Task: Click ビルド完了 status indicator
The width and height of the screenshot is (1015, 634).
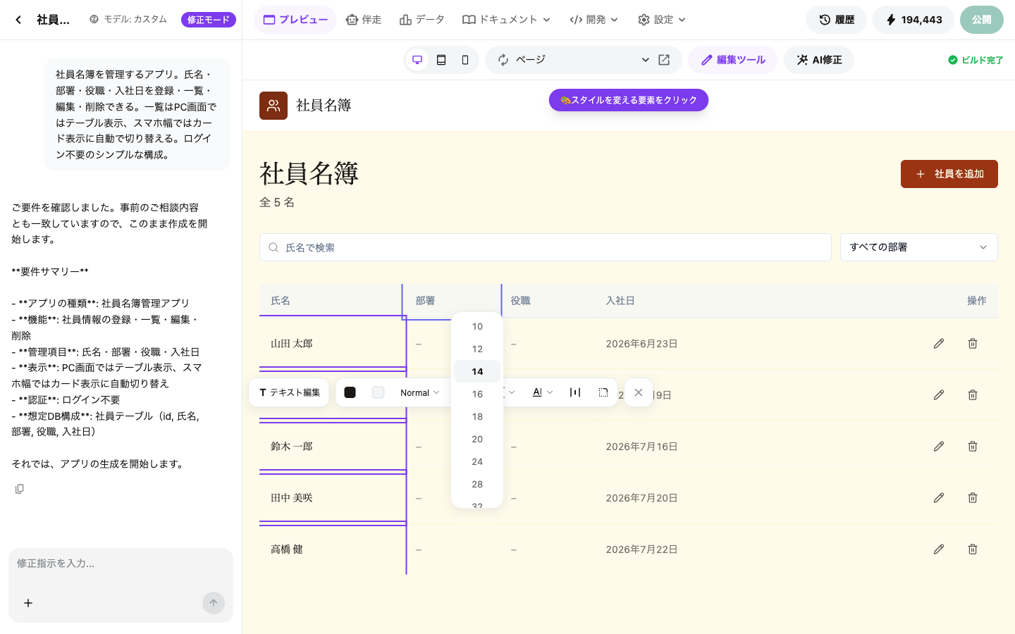Action: pos(976,60)
